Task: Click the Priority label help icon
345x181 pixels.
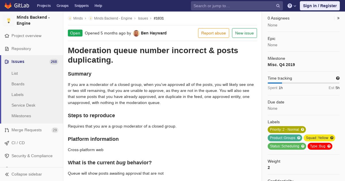Action: tap(302, 130)
